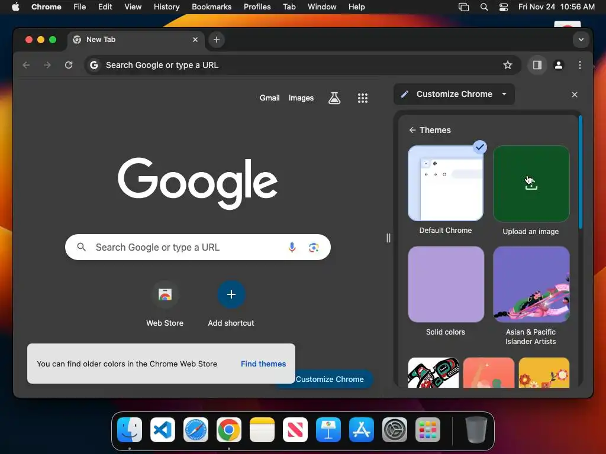Focus the Google search box
This screenshot has height=454, width=606.
coord(198,247)
